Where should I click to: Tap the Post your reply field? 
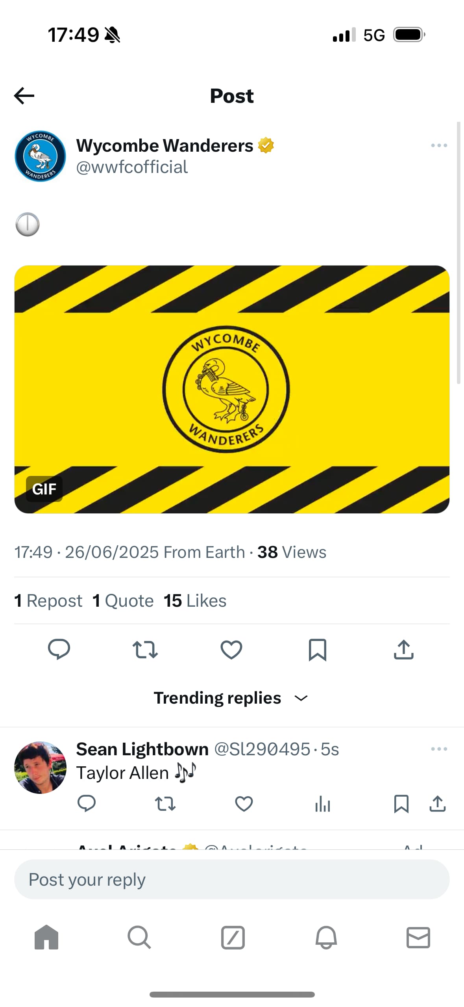pyautogui.click(x=232, y=879)
